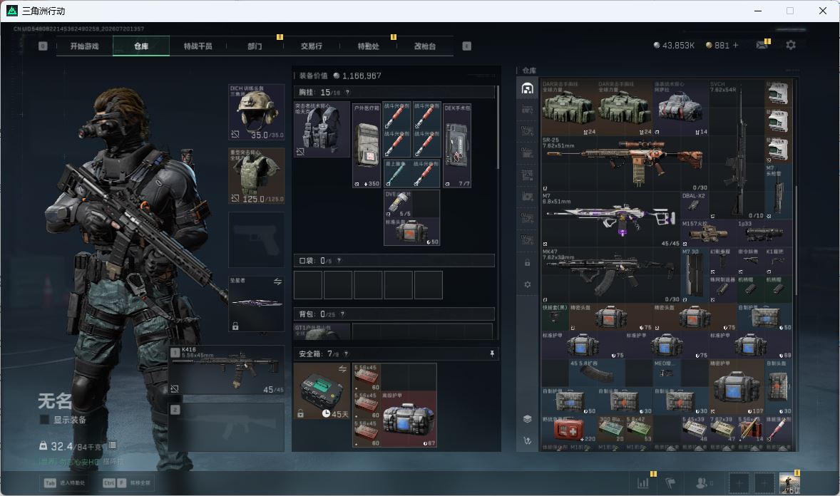Open the 开始游戏 tab
The width and height of the screenshot is (840, 496).
coord(85,46)
